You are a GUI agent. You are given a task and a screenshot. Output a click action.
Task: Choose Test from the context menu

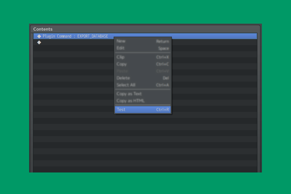click(x=142, y=109)
